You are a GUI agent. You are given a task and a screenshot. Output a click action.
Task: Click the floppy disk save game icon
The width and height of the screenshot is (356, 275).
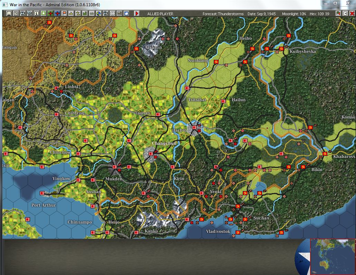(x=9, y=13)
